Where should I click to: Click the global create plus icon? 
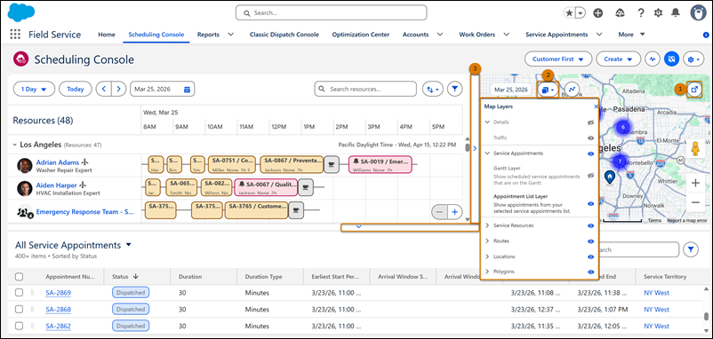point(598,13)
